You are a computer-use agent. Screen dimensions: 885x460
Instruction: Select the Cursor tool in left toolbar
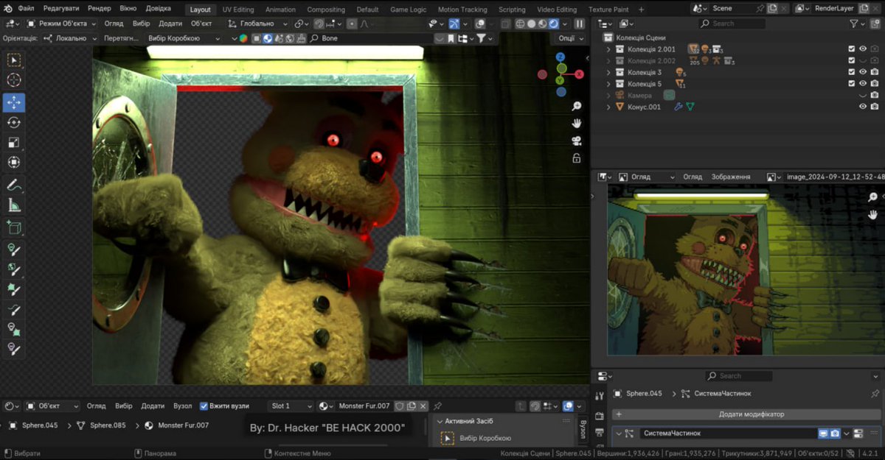click(x=14, y=80)
